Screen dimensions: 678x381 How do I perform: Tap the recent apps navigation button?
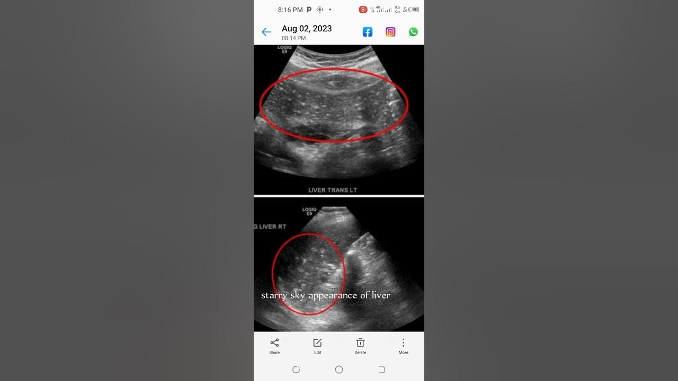click(x=296, y=369)
